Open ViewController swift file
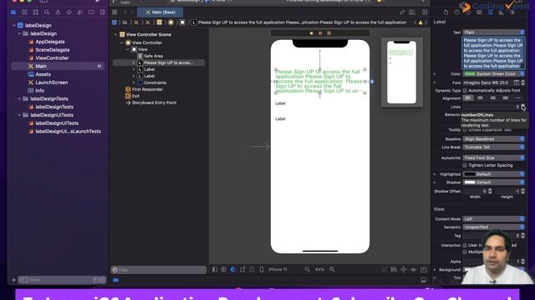535x300 pixels. coord(52,58)
